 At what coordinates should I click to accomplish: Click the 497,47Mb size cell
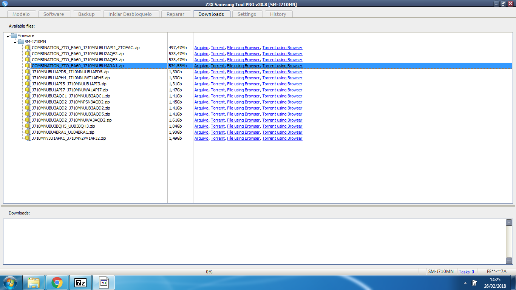click(x=178, y=48)
